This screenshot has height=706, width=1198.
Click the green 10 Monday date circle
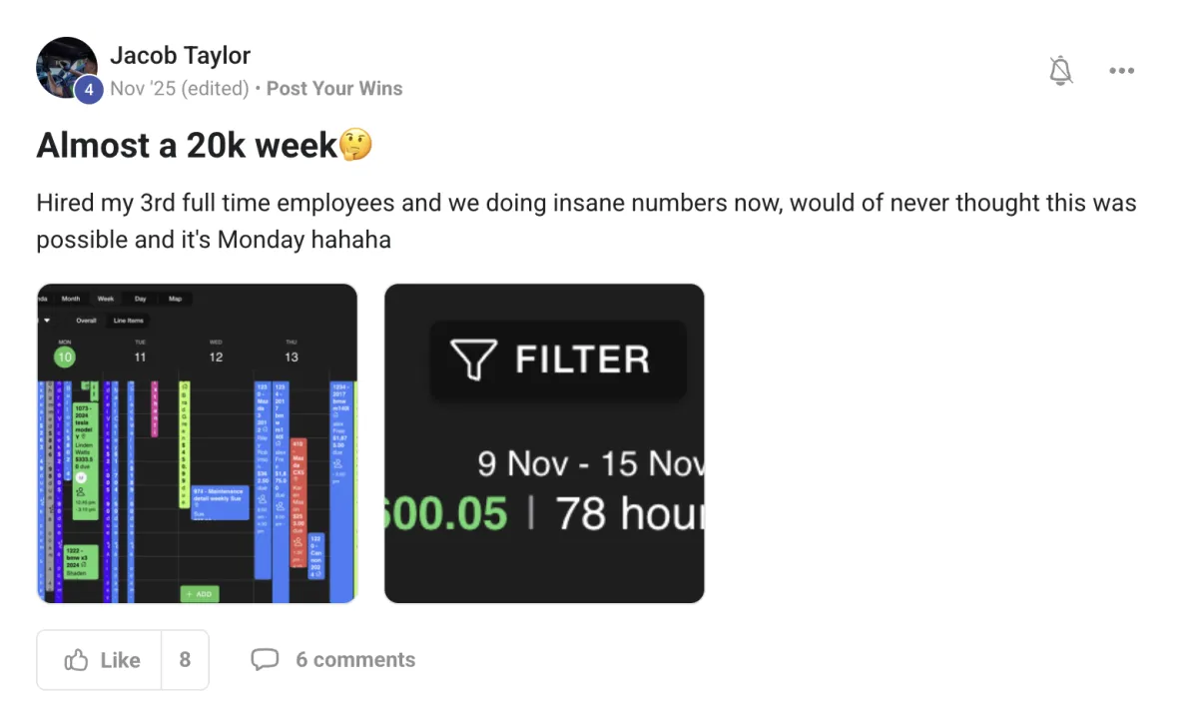pyautogui.click(x=64, y=356)
